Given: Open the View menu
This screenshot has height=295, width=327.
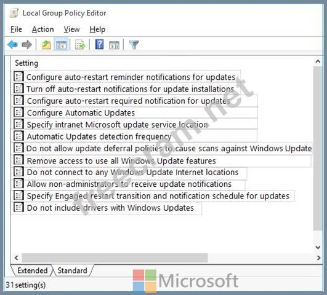Looking at the screenshot, I should 71,29.
